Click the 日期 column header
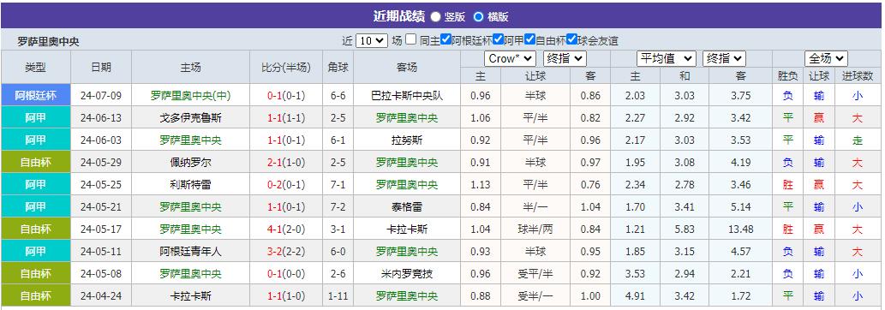Viewport: 885px width, 310px height. [x=101, y=67]
